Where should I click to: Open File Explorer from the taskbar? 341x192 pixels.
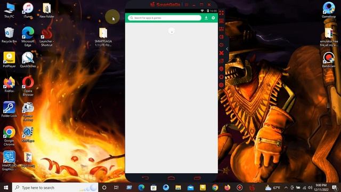[x=178, y=187]
